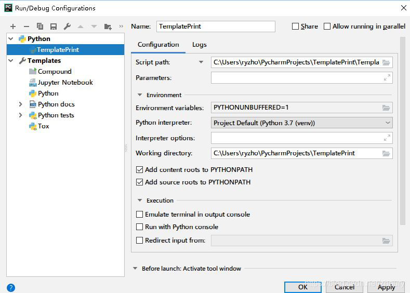Image resolution: width=410 pixels, height=293 pixels.
Task: Select the Tox template
Action: (x=44, y=126)
